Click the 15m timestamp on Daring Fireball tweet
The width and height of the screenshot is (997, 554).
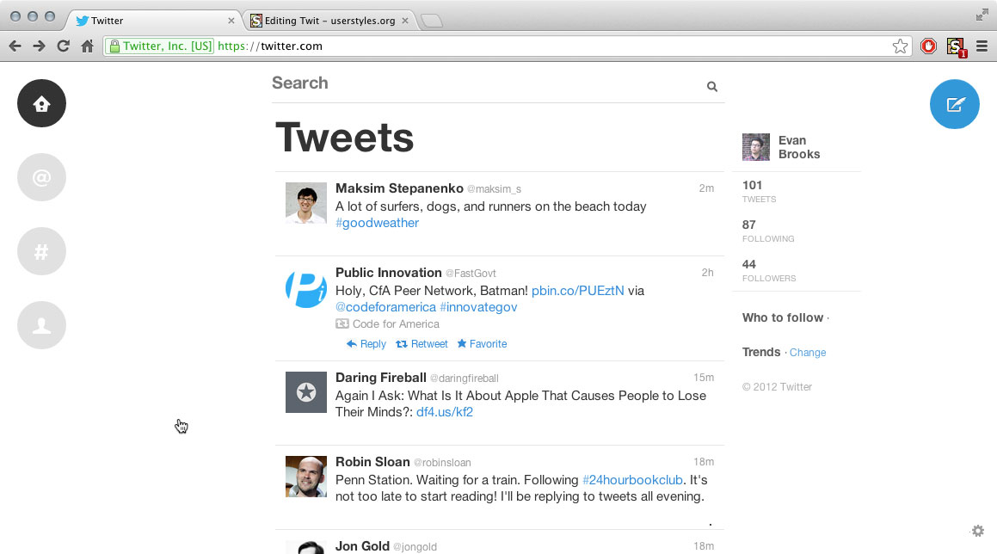704,377
